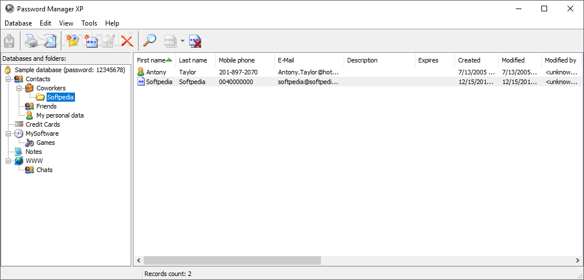Viewport: 584px width, 280px height.
Task: Click the Records count: 2 status text
Action: (x=168, y=274)
